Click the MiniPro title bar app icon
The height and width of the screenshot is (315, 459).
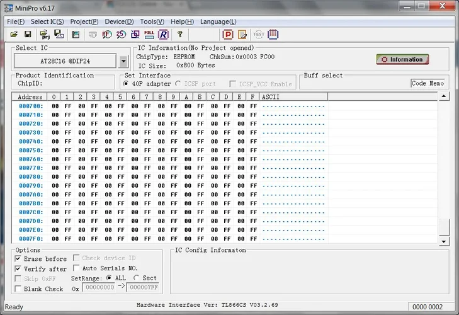8,8
